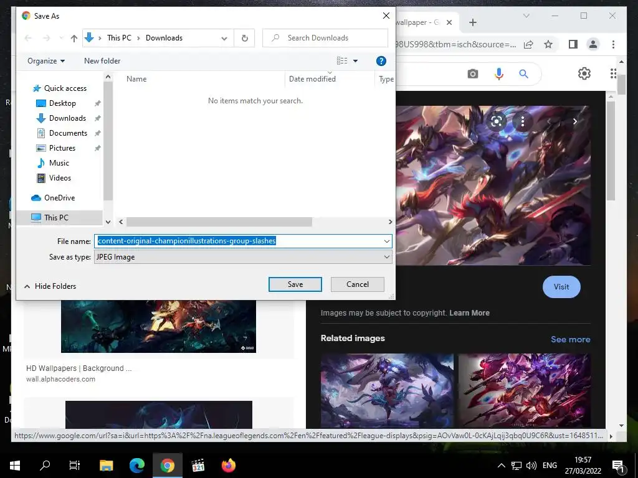Close the Save As dialog
The image size is (638, 478).
pos(386,16)
